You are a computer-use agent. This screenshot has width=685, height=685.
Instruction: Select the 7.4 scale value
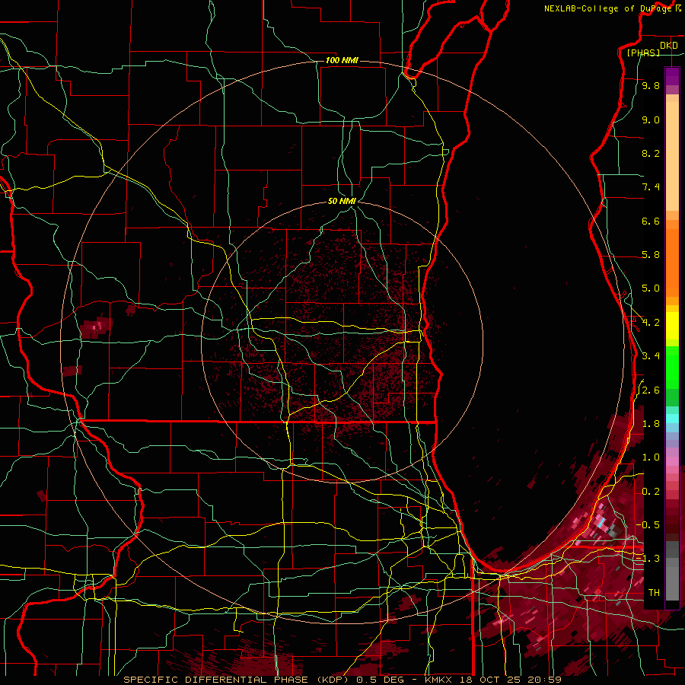click(x=651, y=187)
